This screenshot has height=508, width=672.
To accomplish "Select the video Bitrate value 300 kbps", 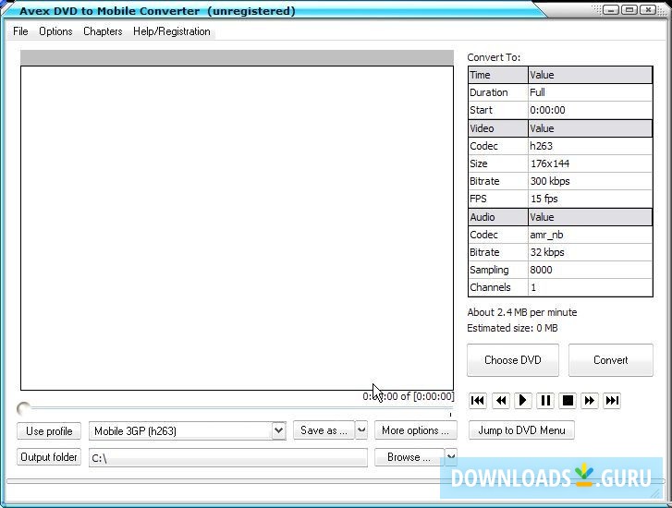I will point(590,181).
